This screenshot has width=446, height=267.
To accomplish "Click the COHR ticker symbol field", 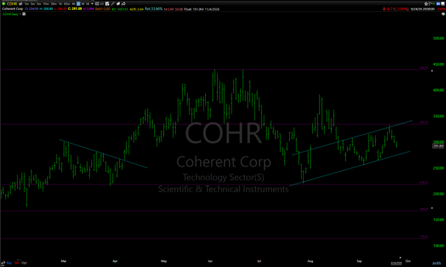I will click(x=12, y=4).
